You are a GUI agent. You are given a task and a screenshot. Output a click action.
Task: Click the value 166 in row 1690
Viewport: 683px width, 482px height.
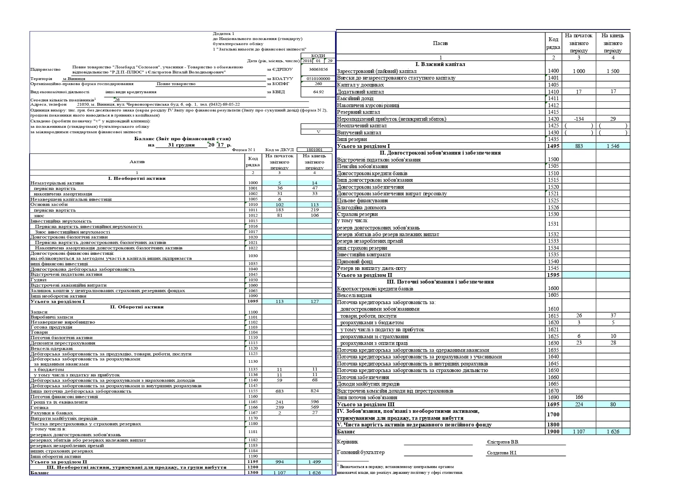pos(579,397)
